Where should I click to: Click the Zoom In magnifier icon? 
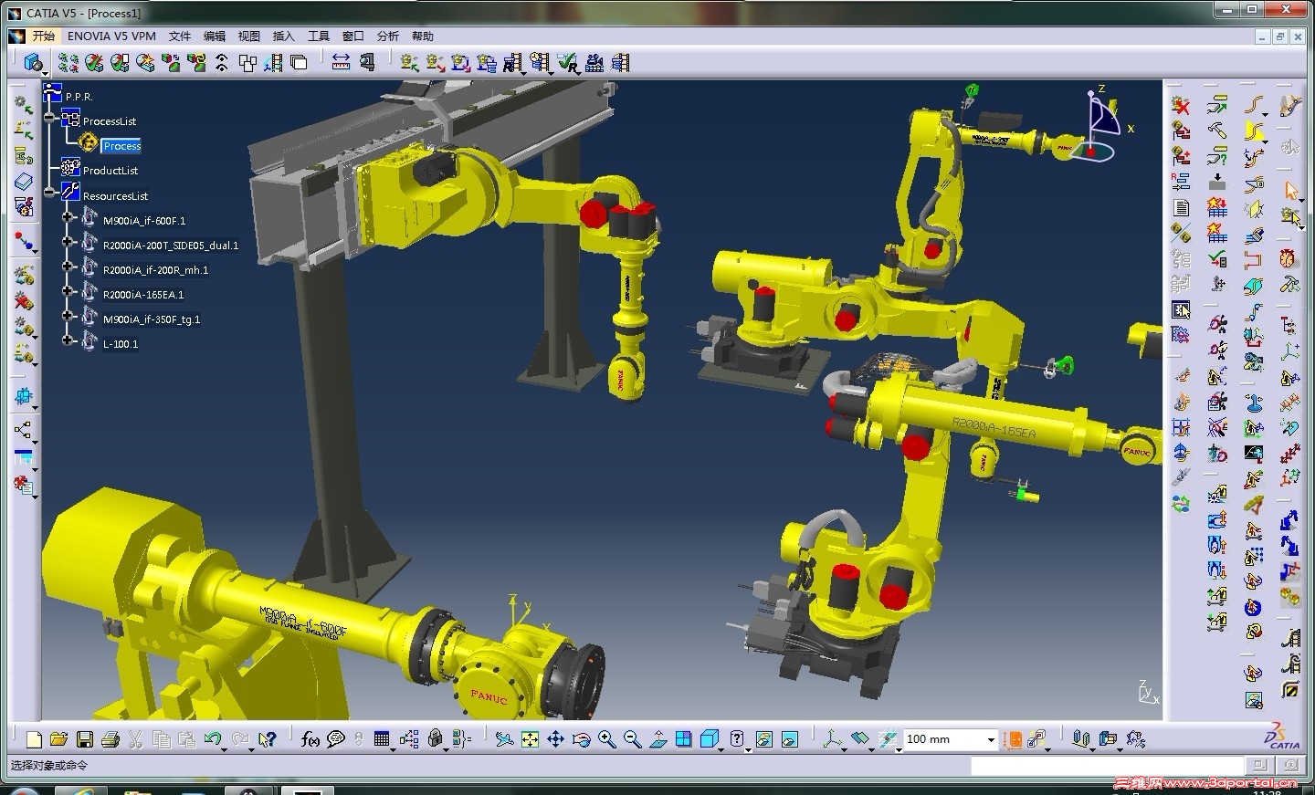(x=606, y=739)
